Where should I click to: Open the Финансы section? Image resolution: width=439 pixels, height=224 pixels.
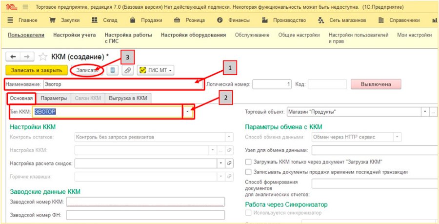234,20
